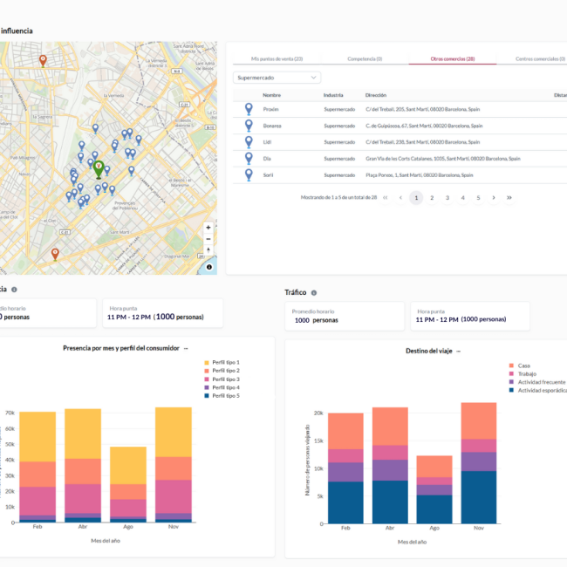
Task: Open the Supermercado industry dropdown
Action: pos(277,78)
